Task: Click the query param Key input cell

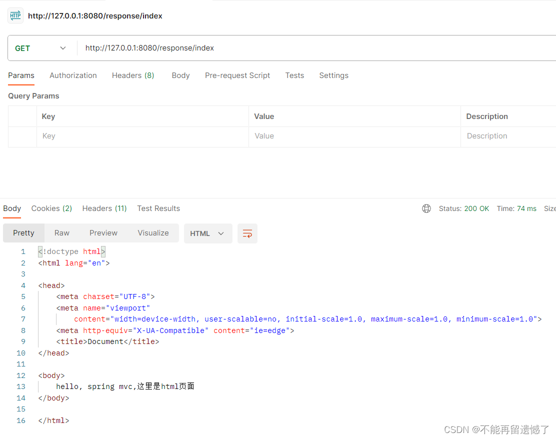Action: (142, 136)
